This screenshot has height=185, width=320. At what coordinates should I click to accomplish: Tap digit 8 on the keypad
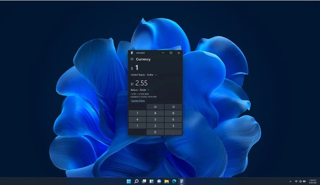pos(155,113)
